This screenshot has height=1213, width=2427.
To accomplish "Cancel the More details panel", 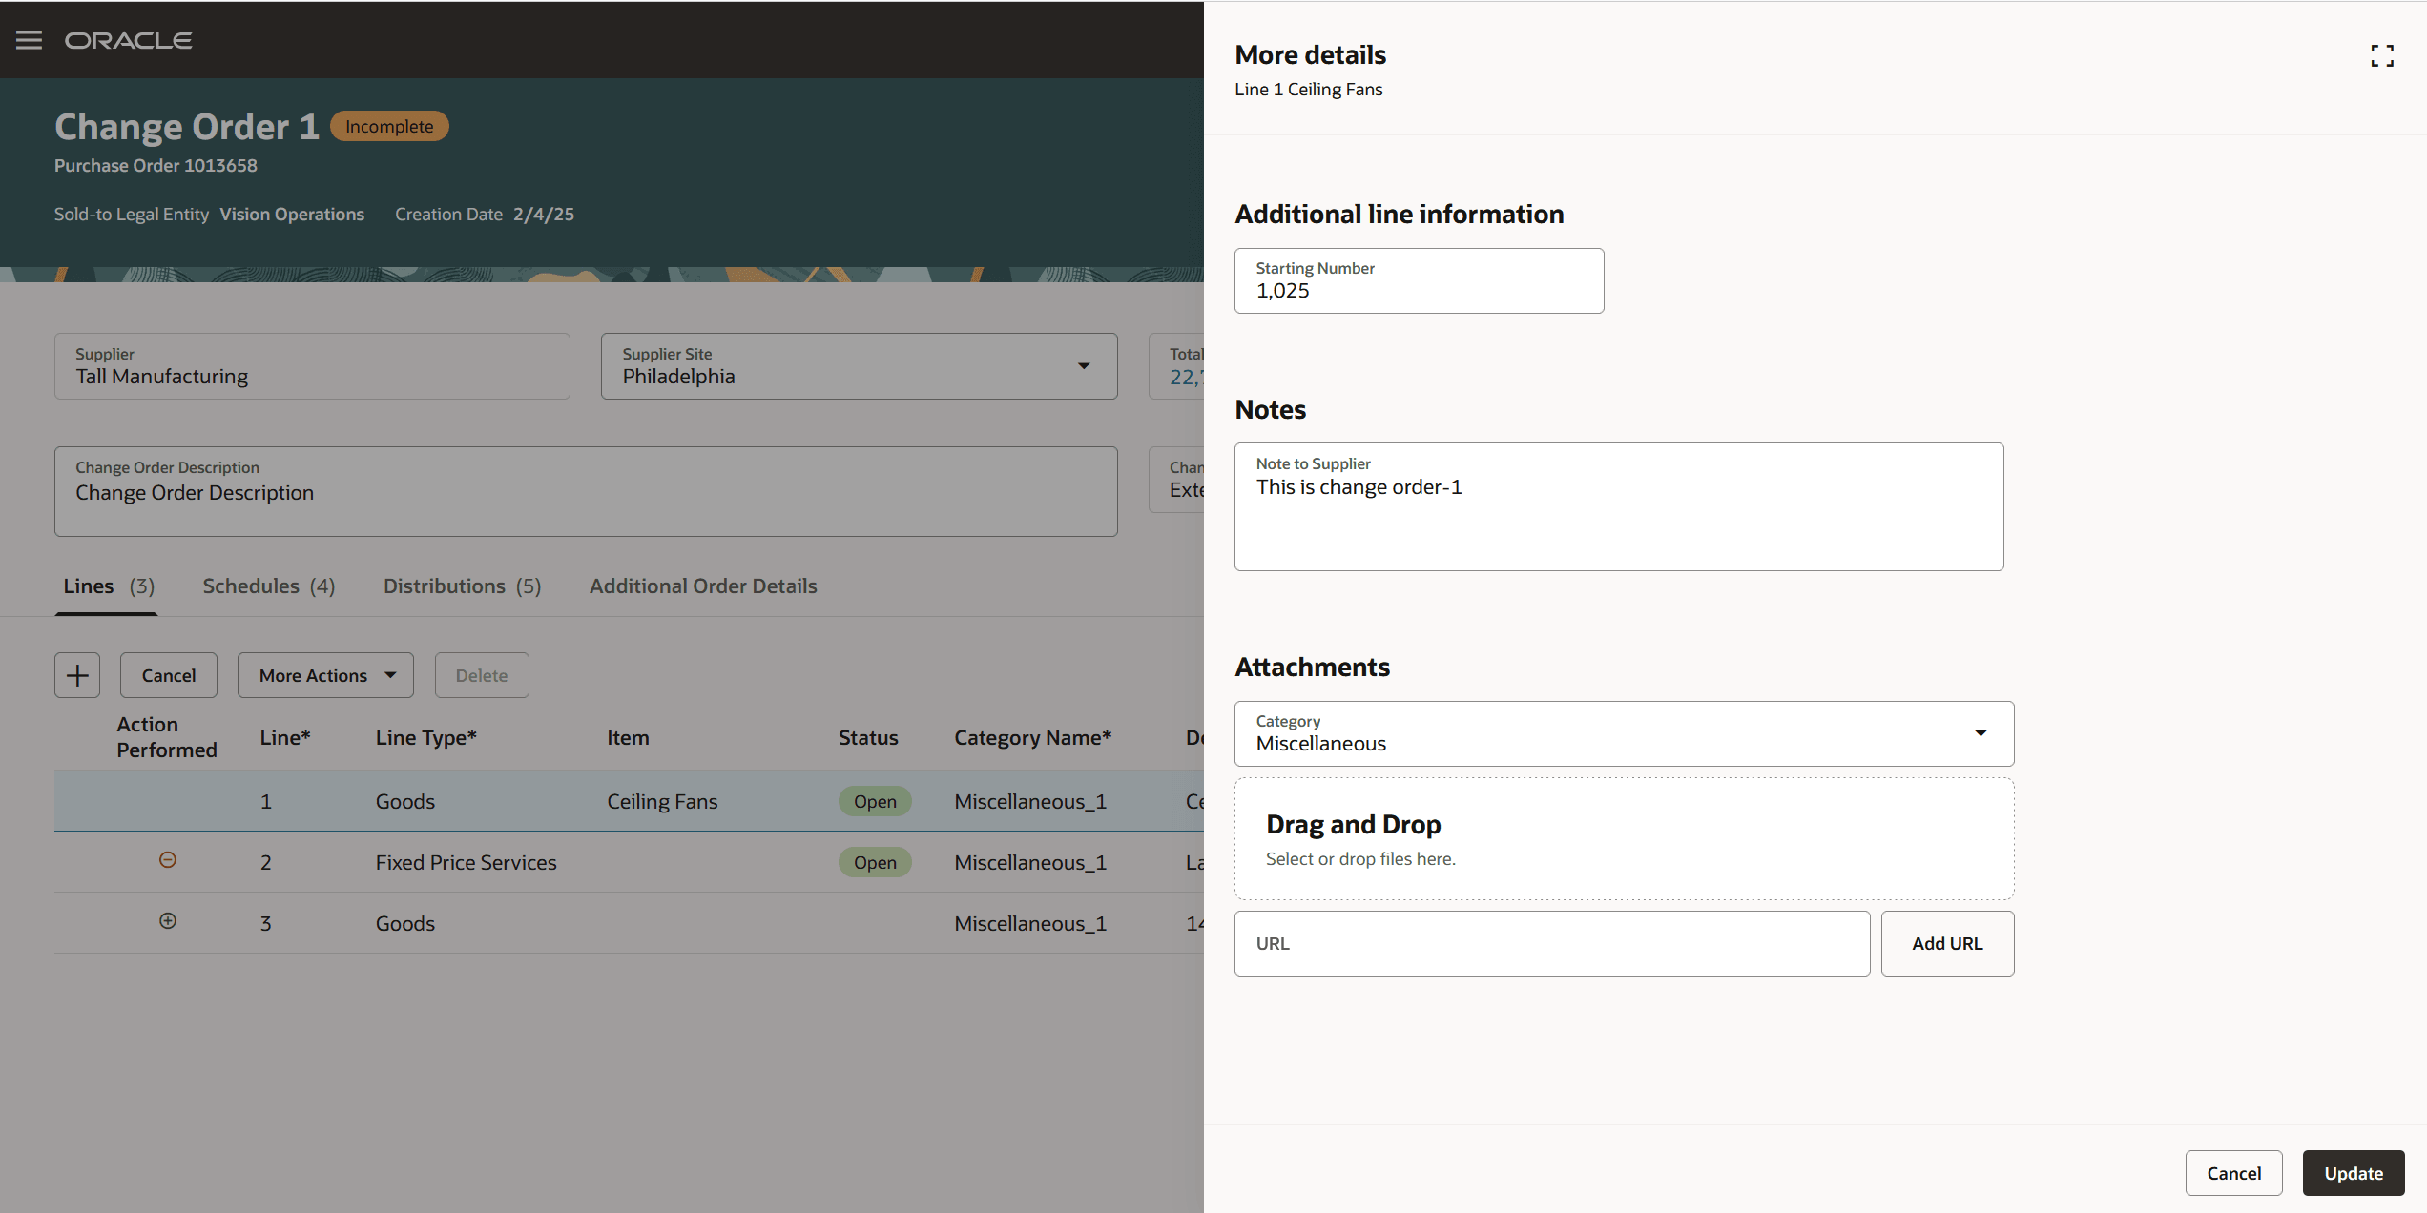I will pos(2233,1173).
